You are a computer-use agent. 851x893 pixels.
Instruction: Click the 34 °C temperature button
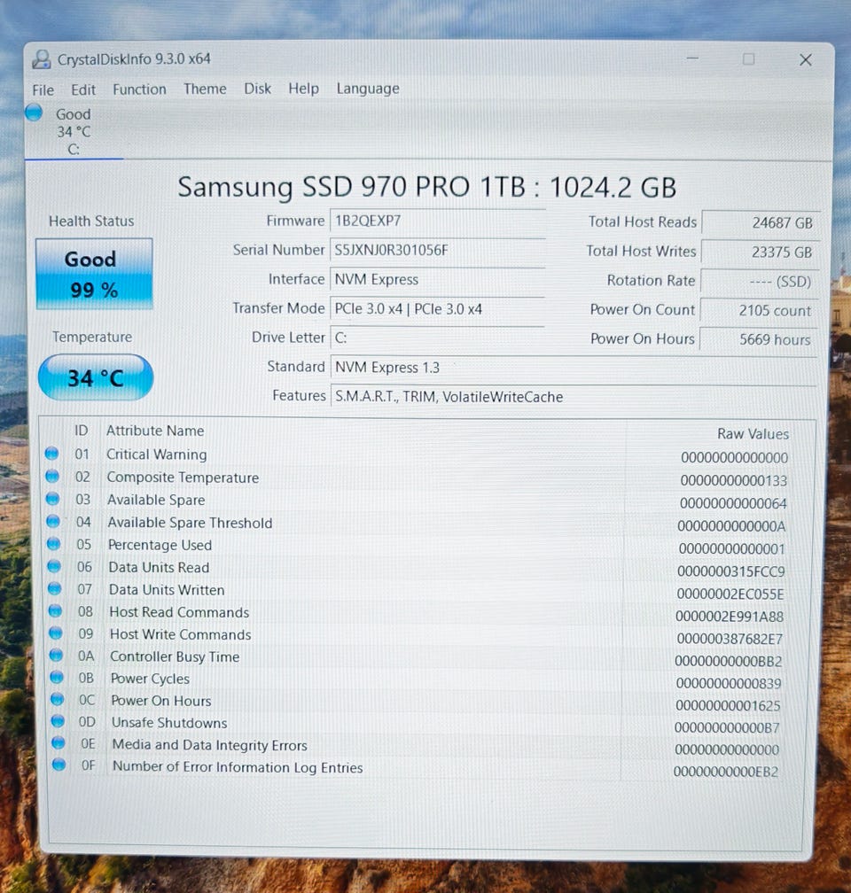pos(96,377)
